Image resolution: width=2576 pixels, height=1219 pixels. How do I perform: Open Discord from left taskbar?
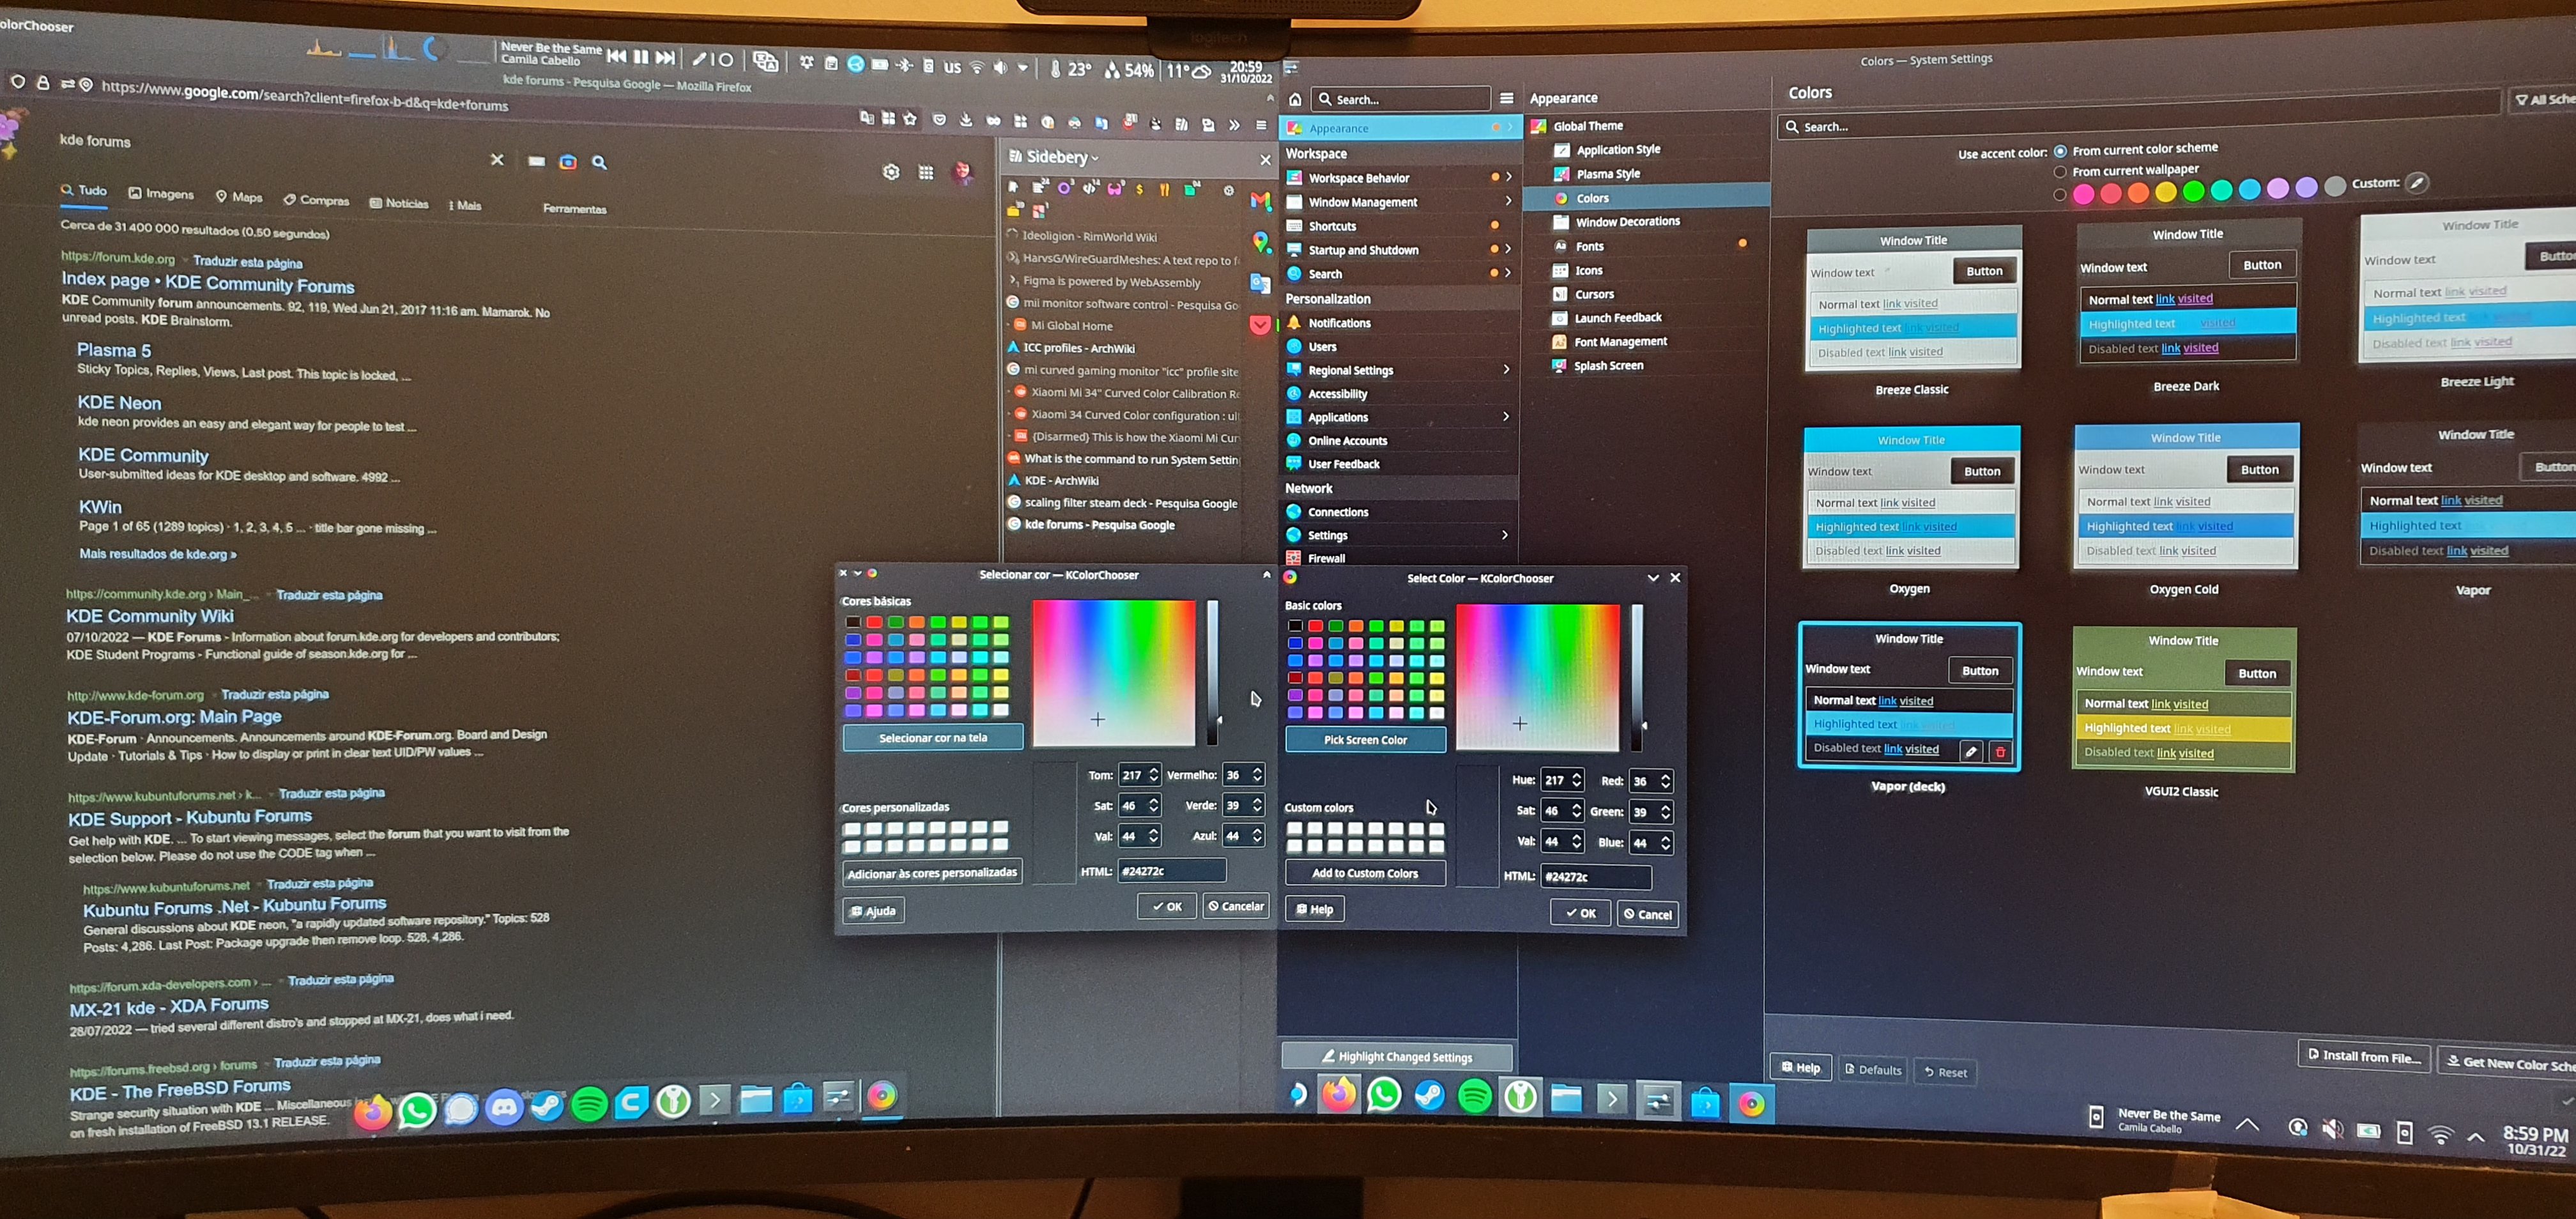(504, 1107)
